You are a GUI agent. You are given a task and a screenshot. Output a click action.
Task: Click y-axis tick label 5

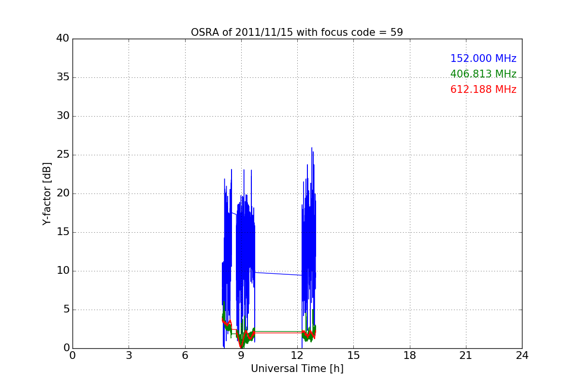[x=66, y=310]
